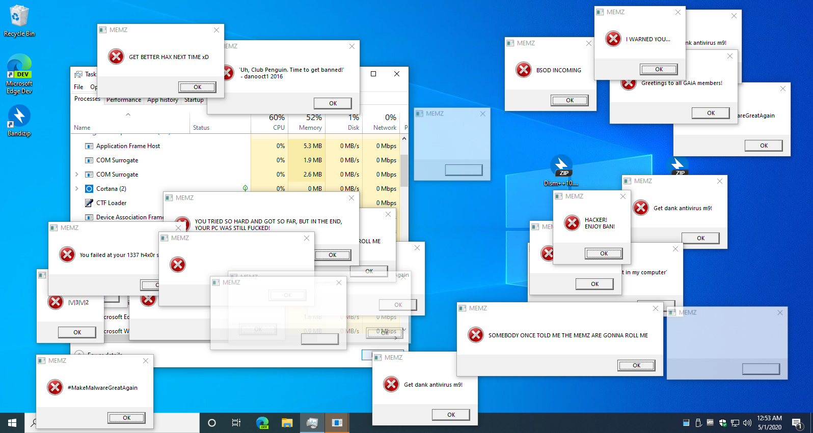Click the Task Manager scrollbar up arrow
The width and height of the screenshot is (813, 433).
tap(404, 138)
